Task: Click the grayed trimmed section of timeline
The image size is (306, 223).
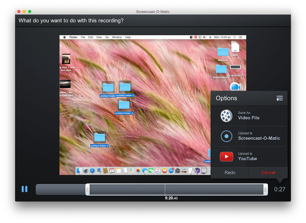Action: [x=61, y=189]
